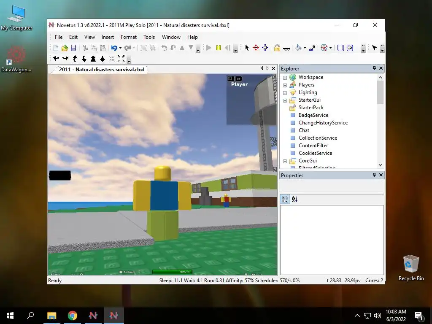Click the Reset step-back playback icon
The height and width of the screenshot is (324, 432).
click(227, 48)
